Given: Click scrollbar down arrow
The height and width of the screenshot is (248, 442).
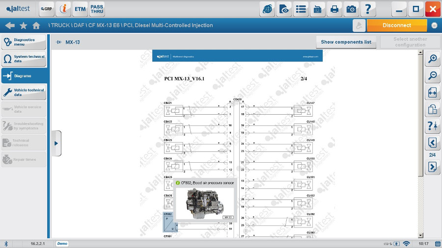Looking at the screenshot, I should 420,235.
